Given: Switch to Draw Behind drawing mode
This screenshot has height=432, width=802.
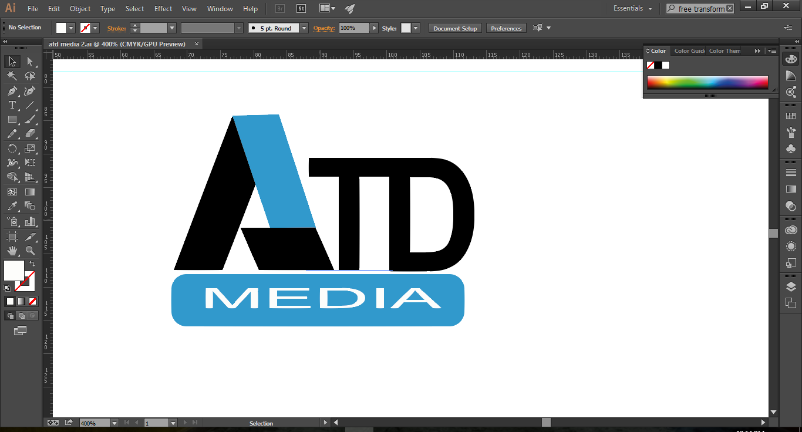Looking at the screenshot, I should tap(22, 315).
